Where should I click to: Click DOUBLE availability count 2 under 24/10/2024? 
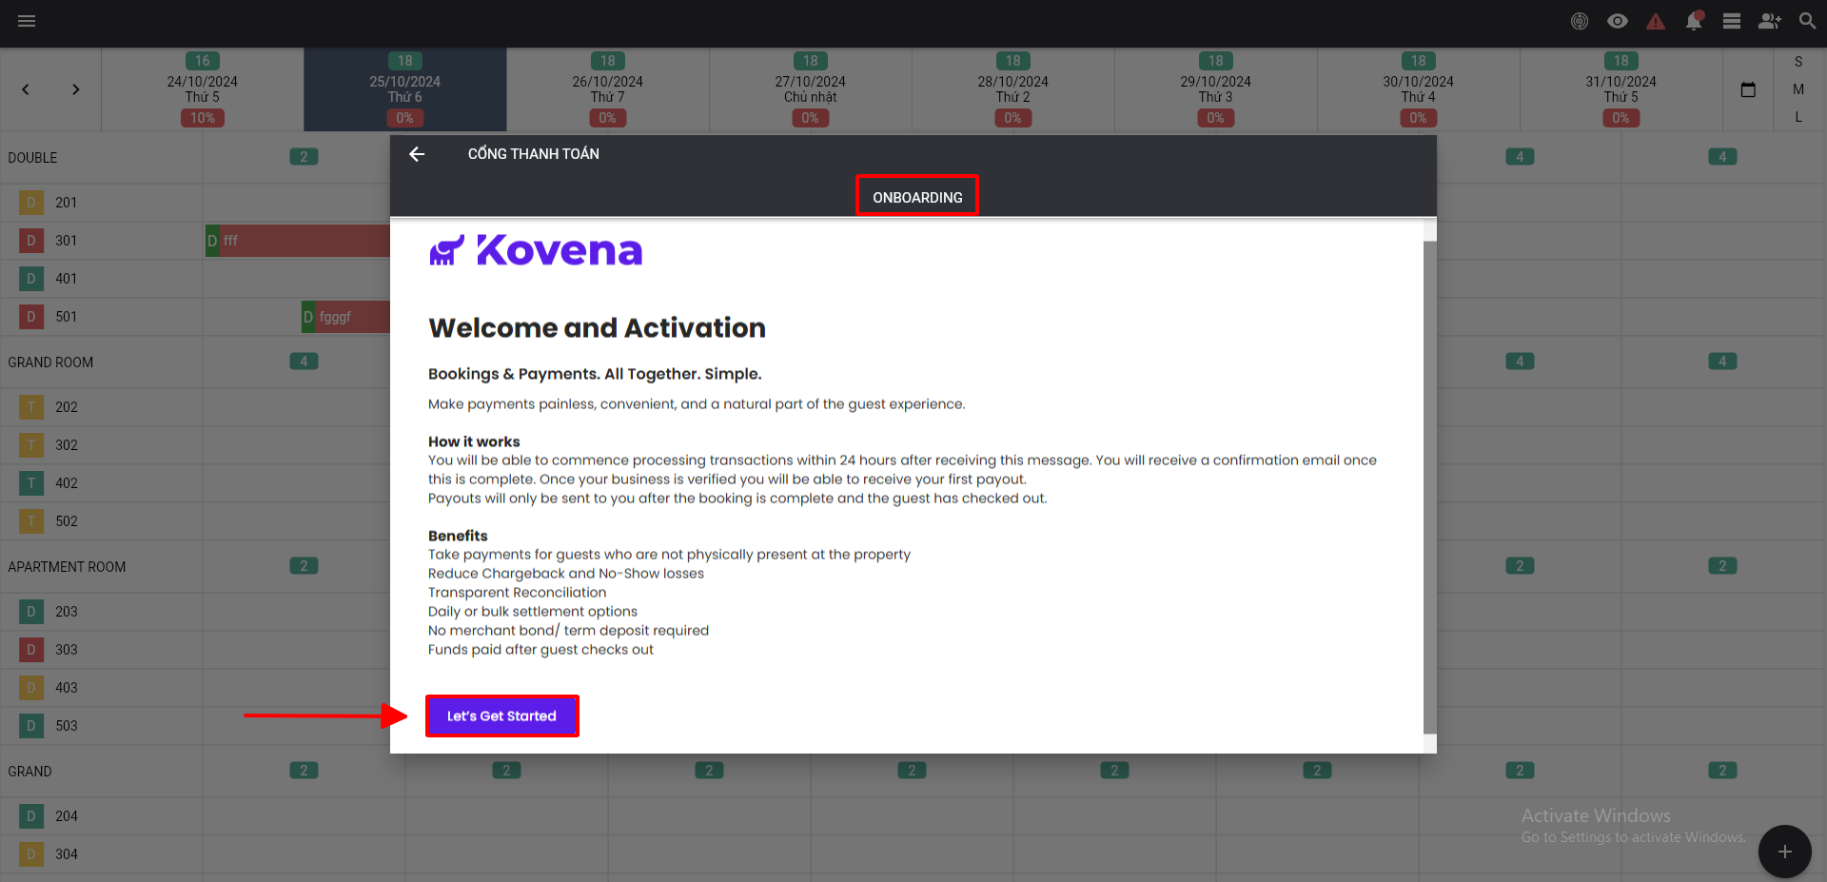click(304, 157)
